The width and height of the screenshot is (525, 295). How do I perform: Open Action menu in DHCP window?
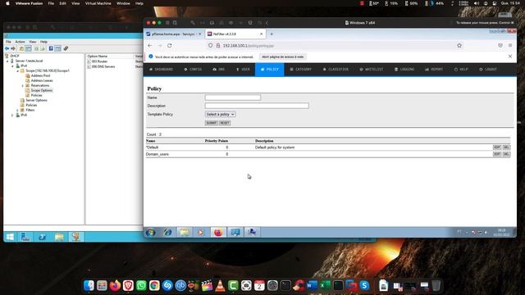pos(20,42)
